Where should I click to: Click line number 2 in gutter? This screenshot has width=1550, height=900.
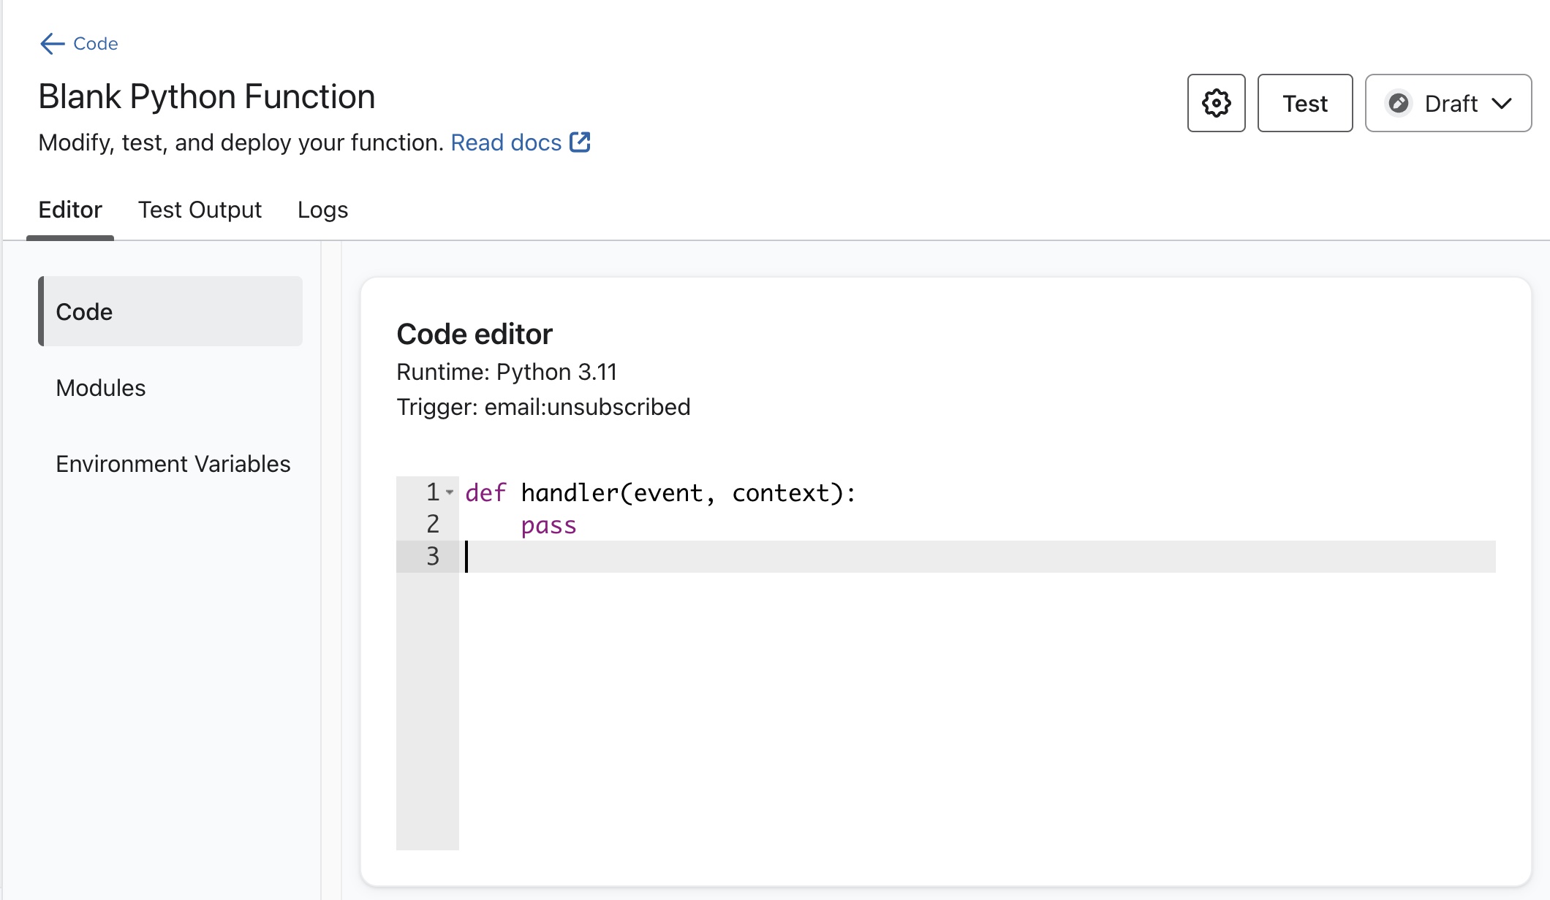(433, 525)
